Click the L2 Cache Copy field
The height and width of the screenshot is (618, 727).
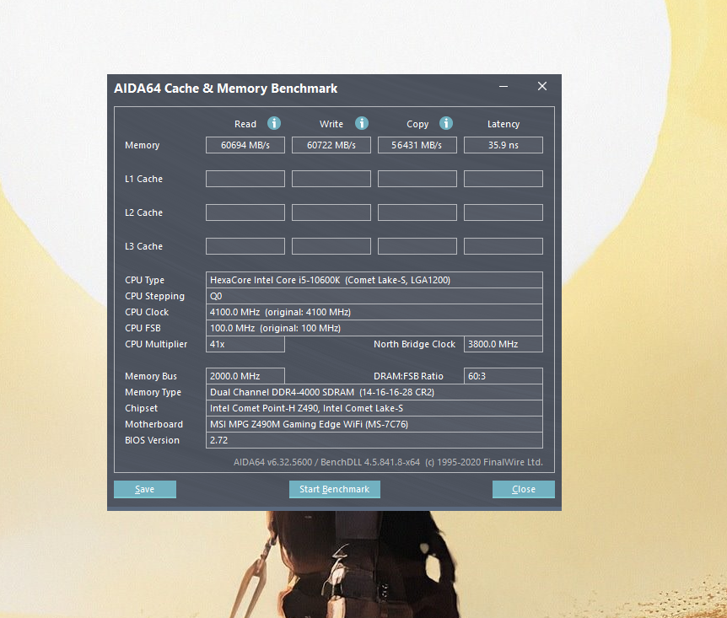(x=417, y=212)
